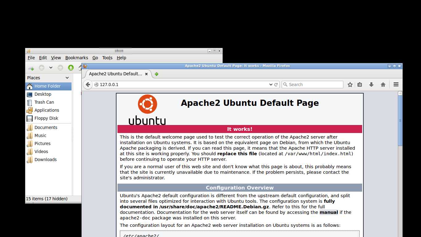Click the '15 items (17 hidden)' status text
The height and width of the screenshot is (237, 421).
coord(47,199)
